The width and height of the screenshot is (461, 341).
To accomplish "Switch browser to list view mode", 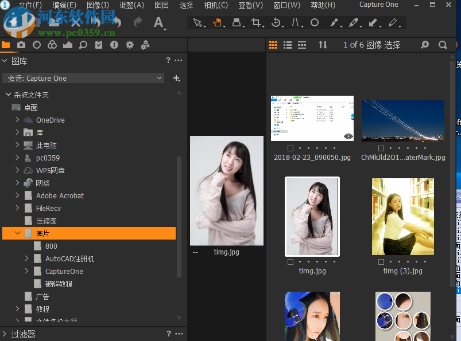I will pyautogui.click(x=287, y=44).
